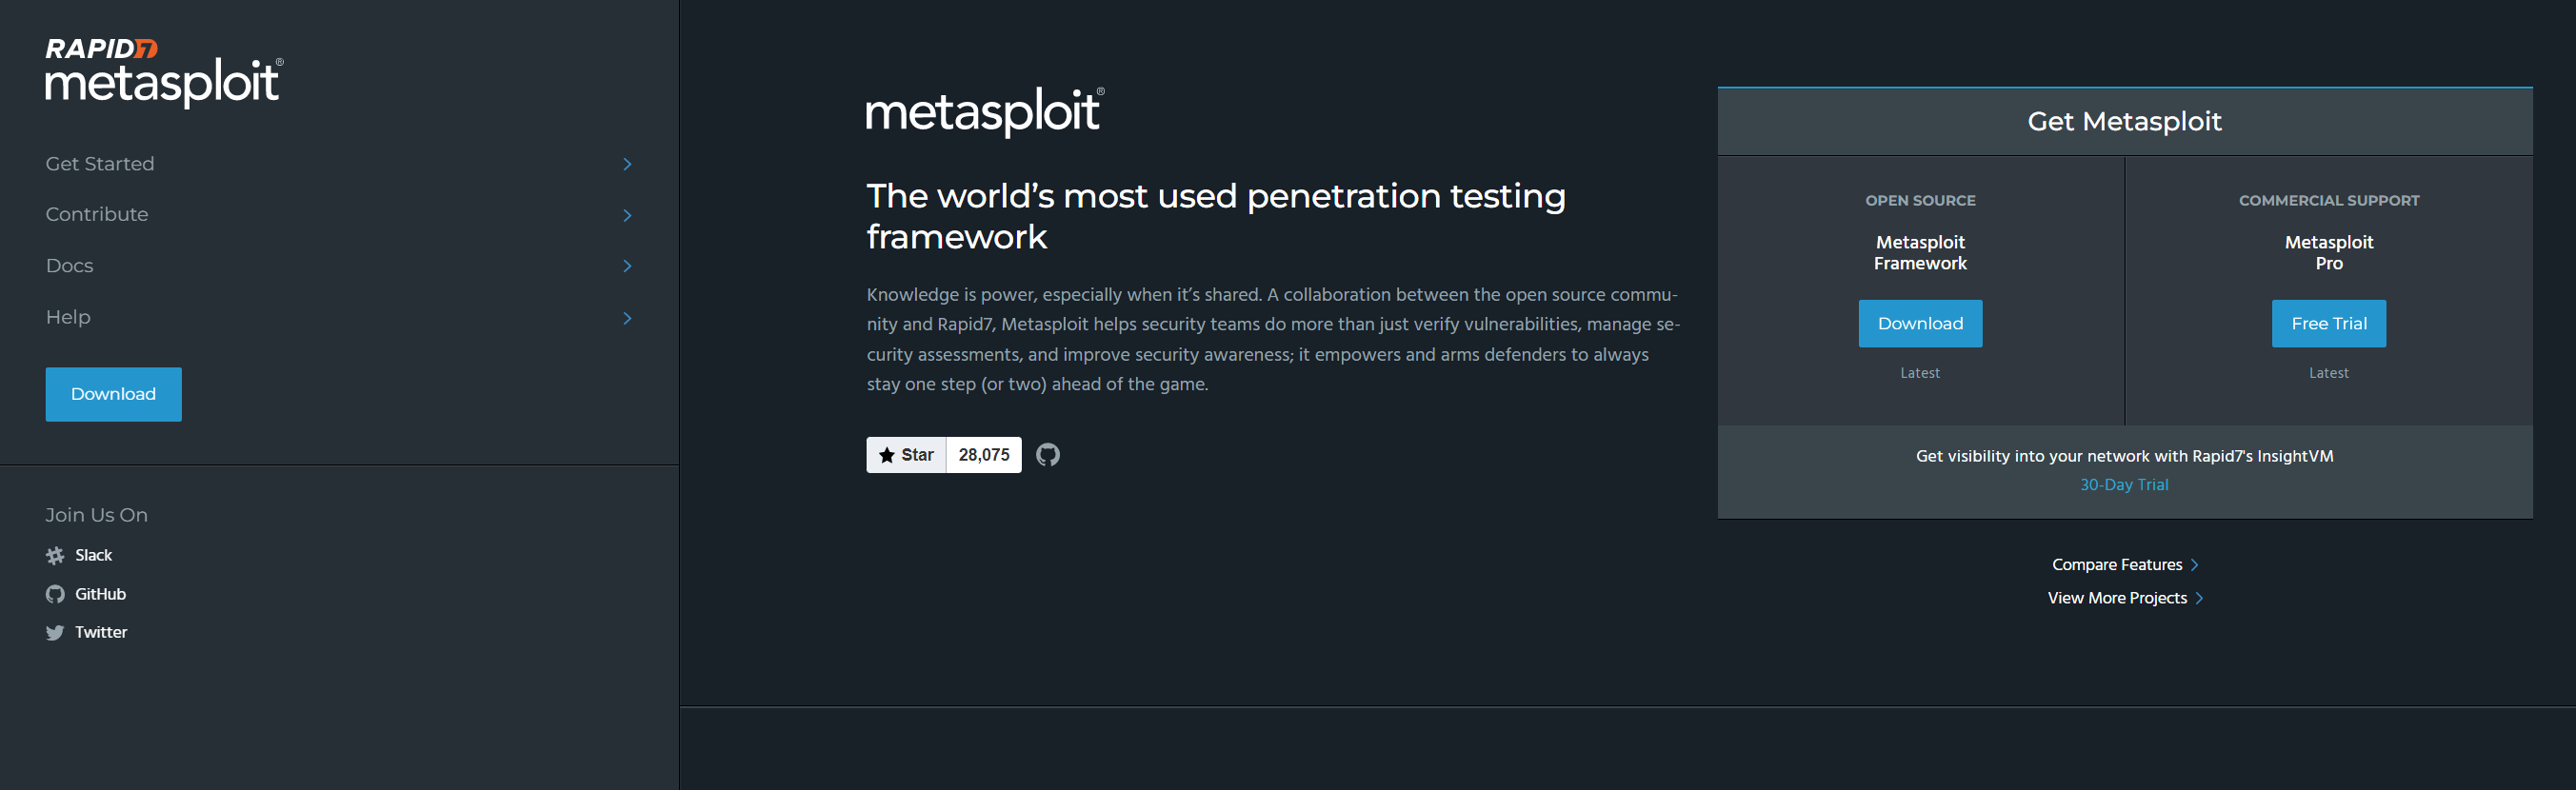Click the Get Metasploit panel heading
2576x790 pixels.
click(x=2124, y=121)
